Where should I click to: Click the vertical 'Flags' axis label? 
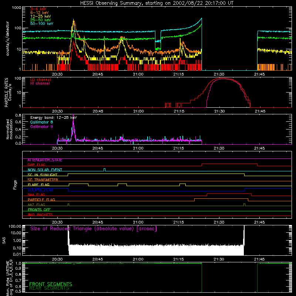point(15,185)
